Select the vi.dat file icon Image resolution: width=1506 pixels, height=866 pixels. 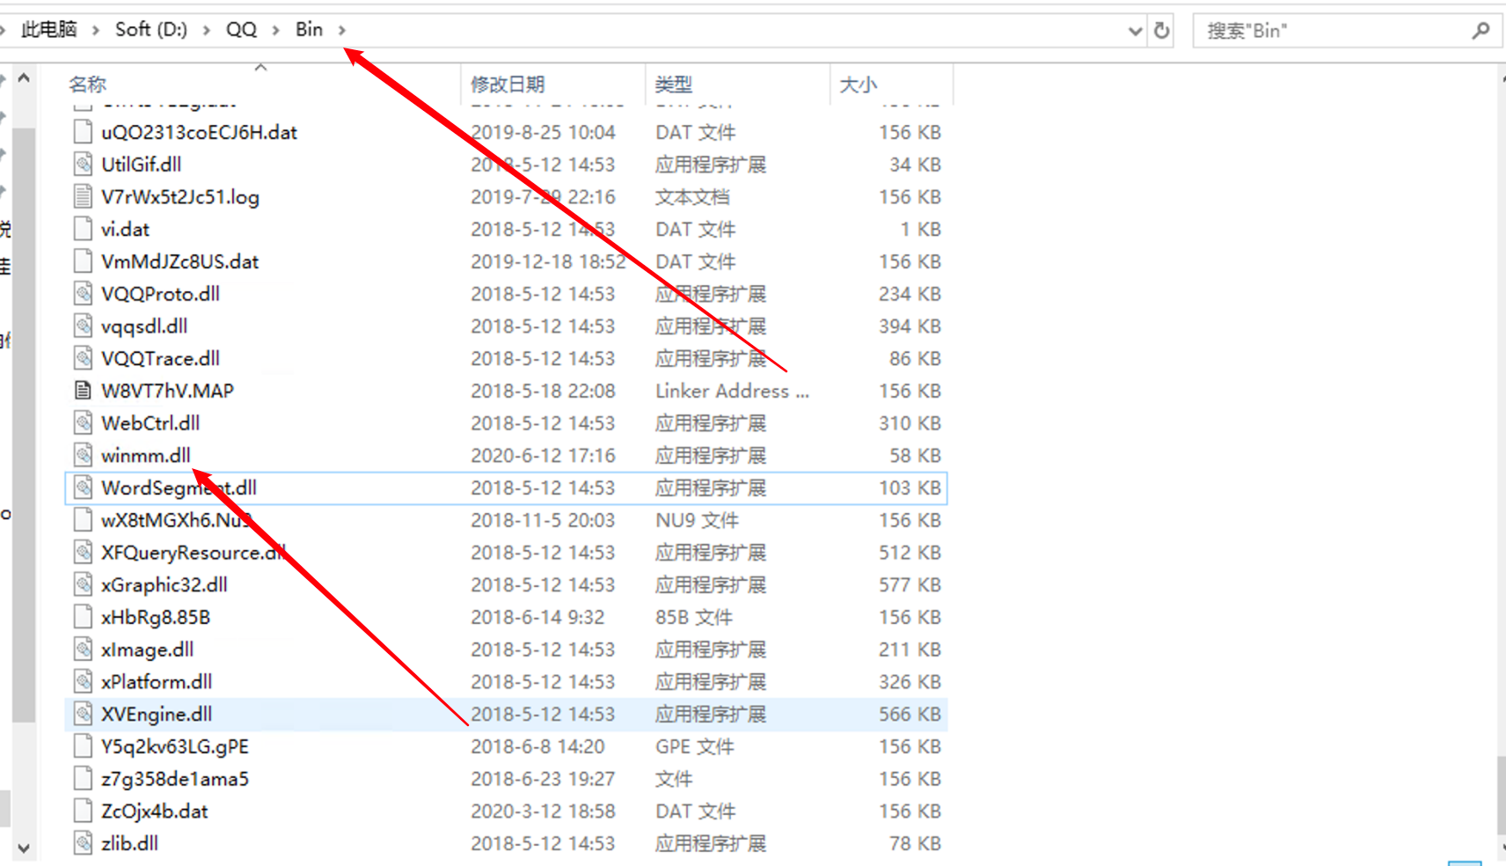[x=83, y=230]
